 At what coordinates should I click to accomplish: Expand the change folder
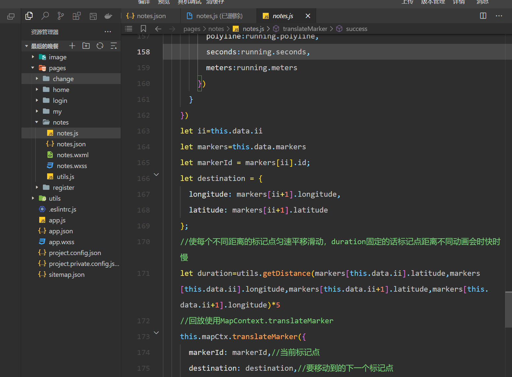[63, 79]
